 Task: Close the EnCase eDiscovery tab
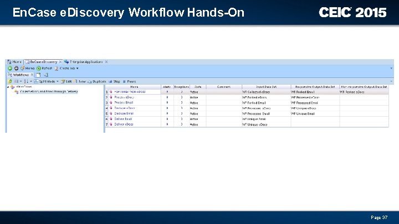[60, 62]
